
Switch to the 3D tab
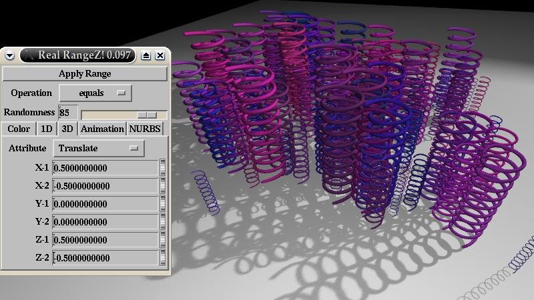click(x=67, y=129)
